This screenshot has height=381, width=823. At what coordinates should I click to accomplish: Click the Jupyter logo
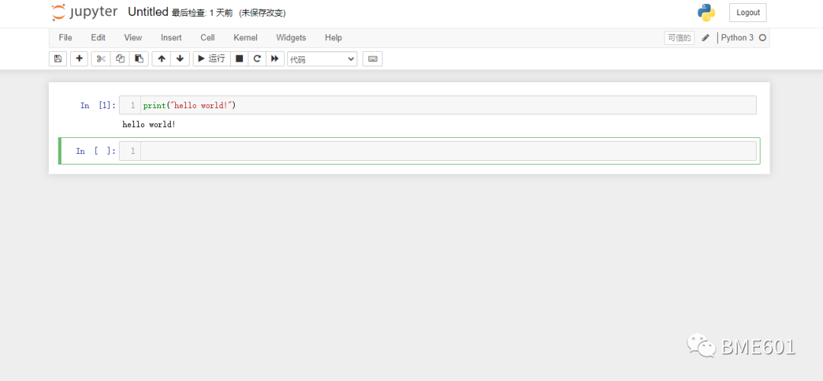coord(85,13)
